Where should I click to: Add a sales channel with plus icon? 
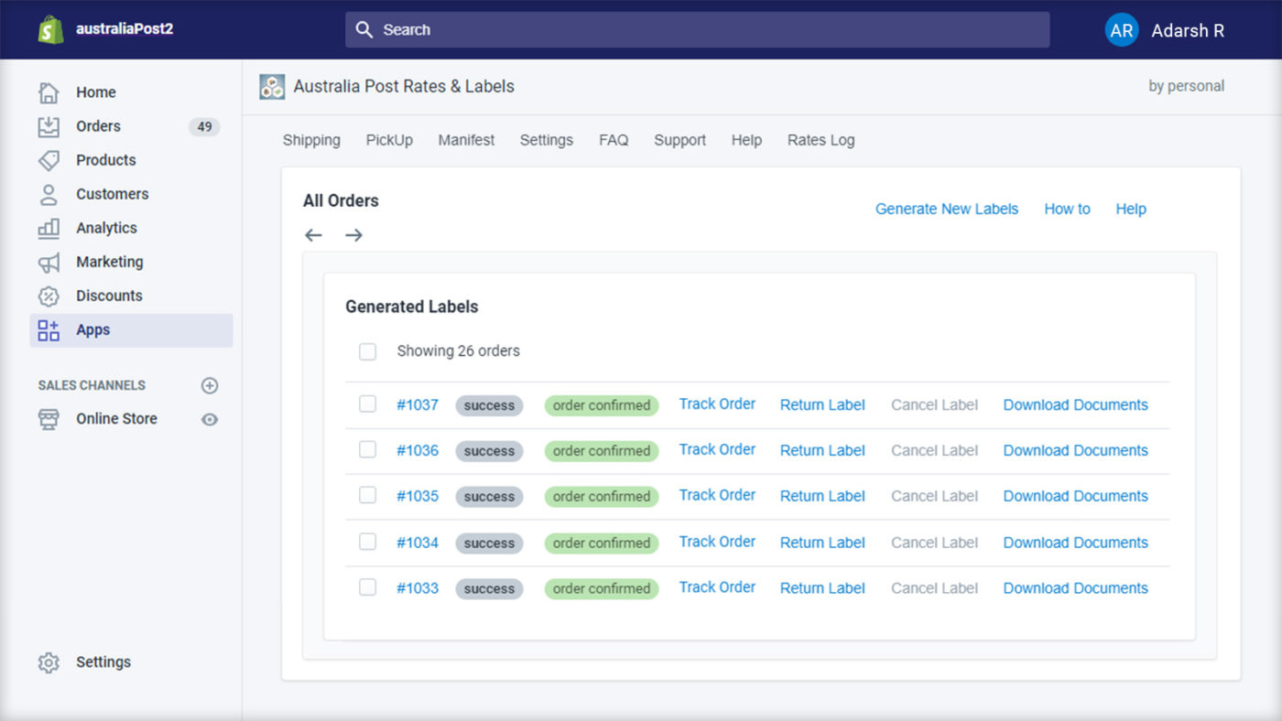pos(210,385)
